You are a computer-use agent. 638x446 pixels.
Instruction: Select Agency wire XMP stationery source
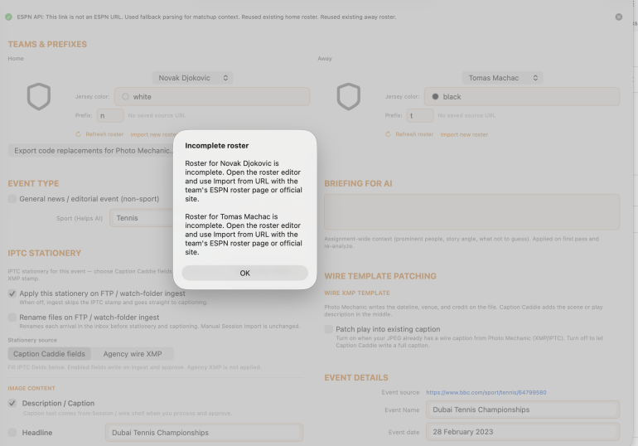(133, 354)
